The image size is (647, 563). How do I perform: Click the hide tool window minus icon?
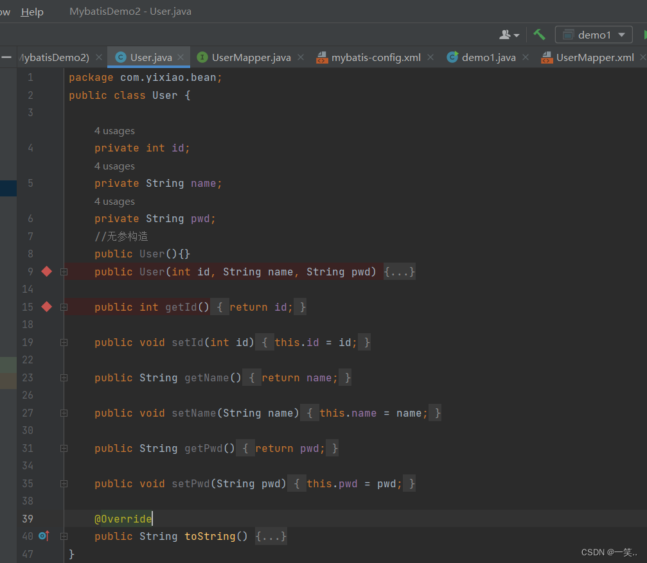tap(6, 57)
